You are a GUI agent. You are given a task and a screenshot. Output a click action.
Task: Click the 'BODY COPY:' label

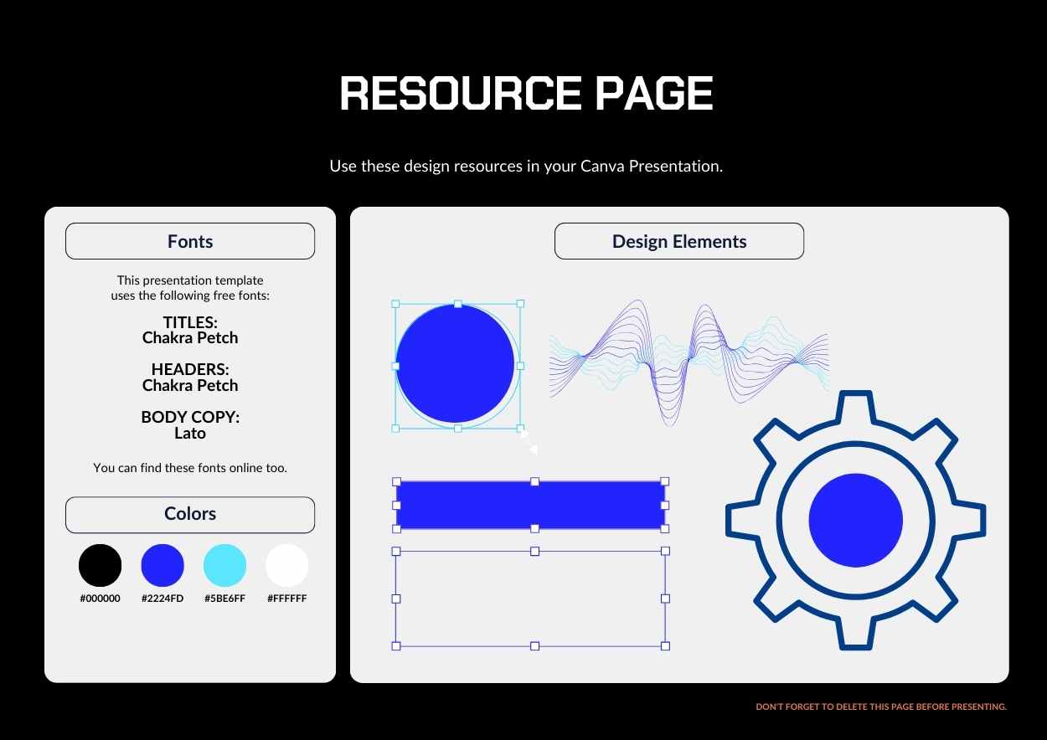[190, 417]
